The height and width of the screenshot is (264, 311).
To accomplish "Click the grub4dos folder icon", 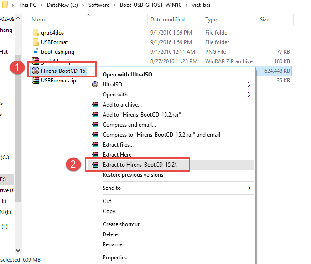I will 36,33.
